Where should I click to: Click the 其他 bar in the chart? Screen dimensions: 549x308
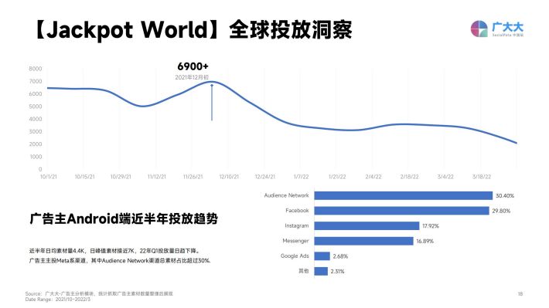coord(321,271)
